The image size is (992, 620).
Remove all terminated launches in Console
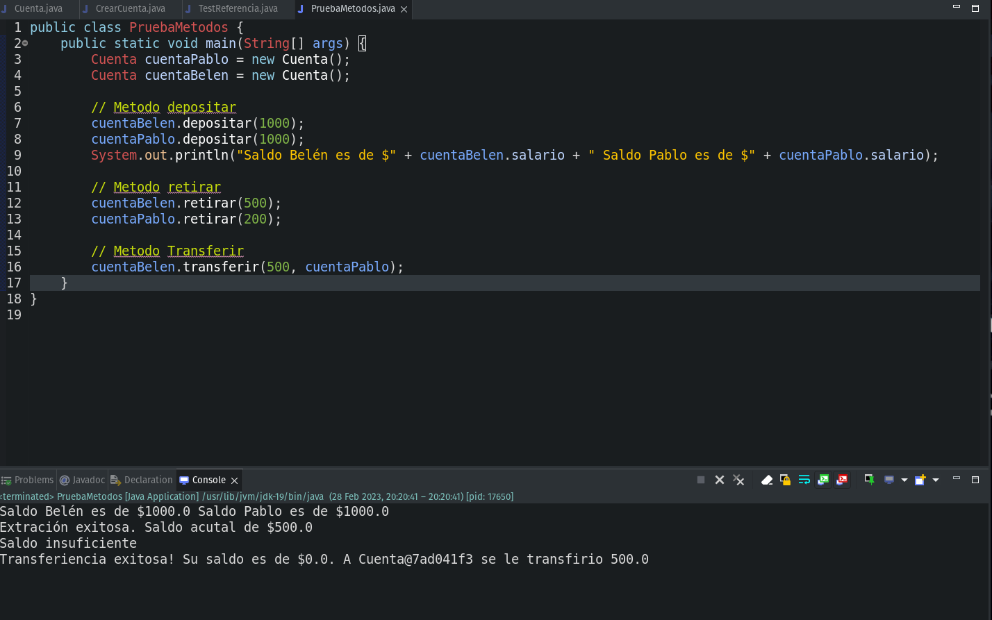pyautogui.click(x=738, y=480)
